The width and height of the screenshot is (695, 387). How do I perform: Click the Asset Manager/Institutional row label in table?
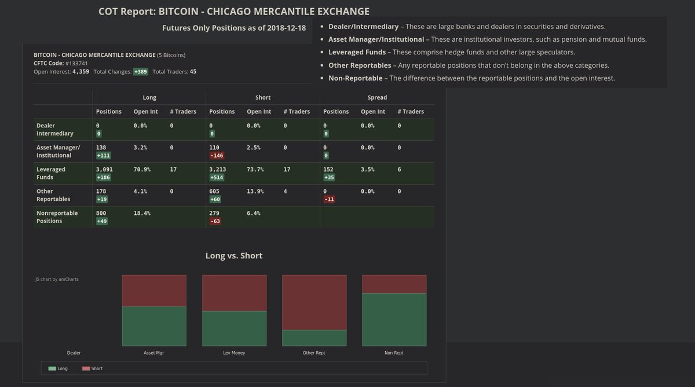coord(58,151)
